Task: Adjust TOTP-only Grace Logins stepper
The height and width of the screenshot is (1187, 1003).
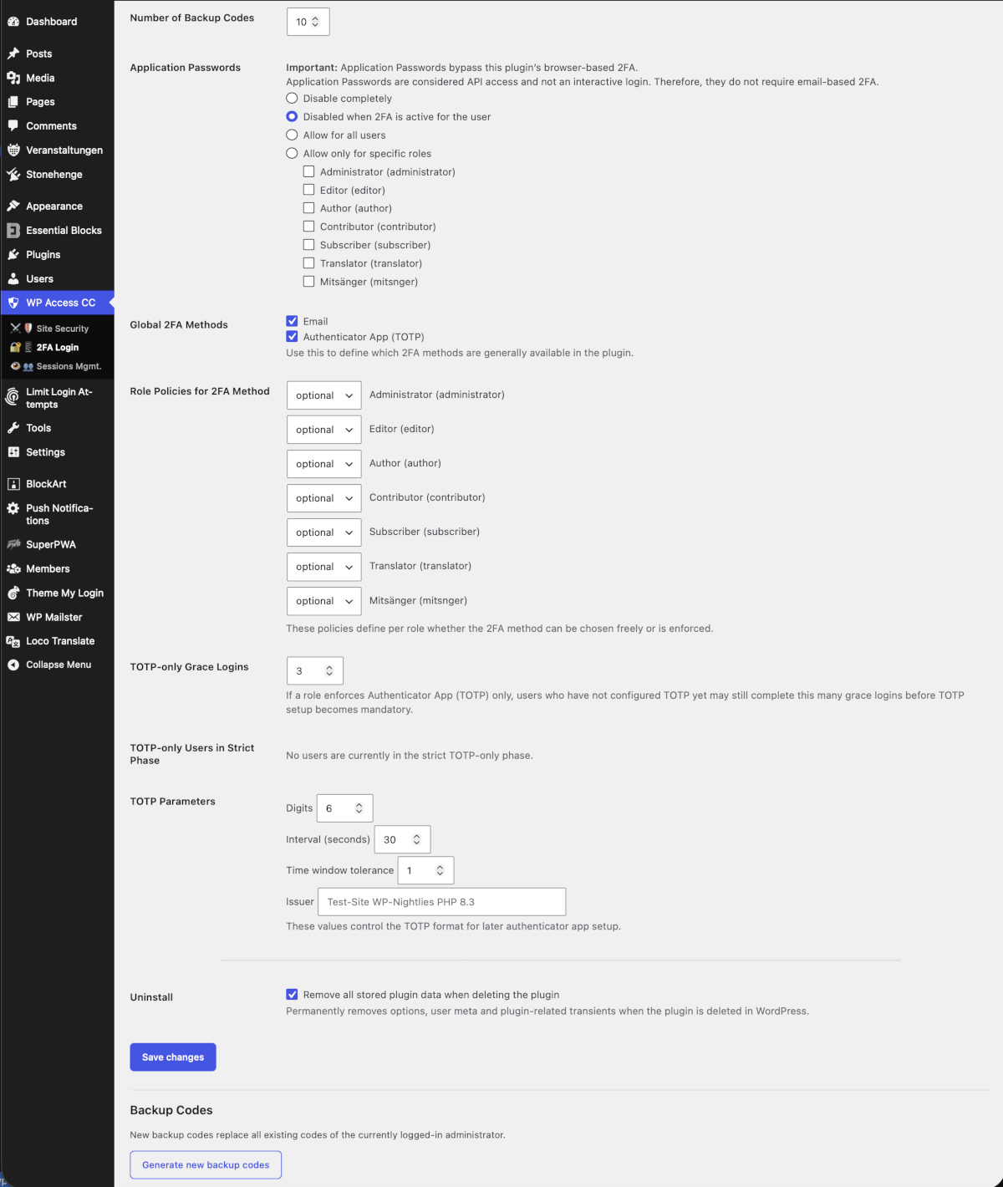Action: (329, 670)
